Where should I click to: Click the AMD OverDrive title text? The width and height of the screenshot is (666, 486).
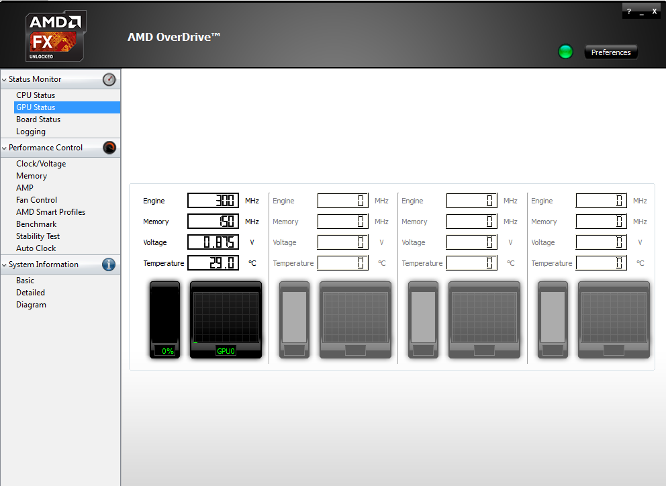tap(174, 37)
